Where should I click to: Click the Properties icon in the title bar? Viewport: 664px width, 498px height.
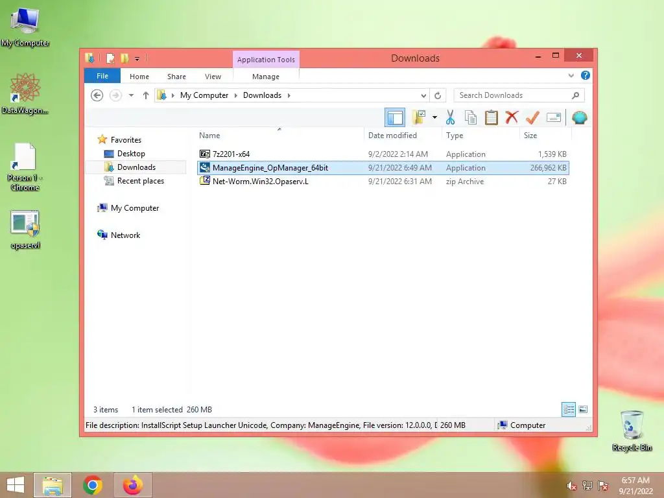[110, 58]
